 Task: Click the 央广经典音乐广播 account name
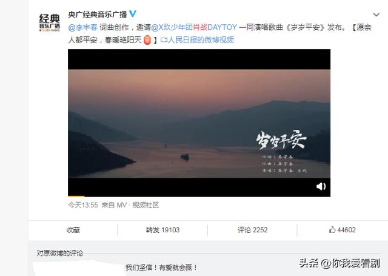point(98,15)
